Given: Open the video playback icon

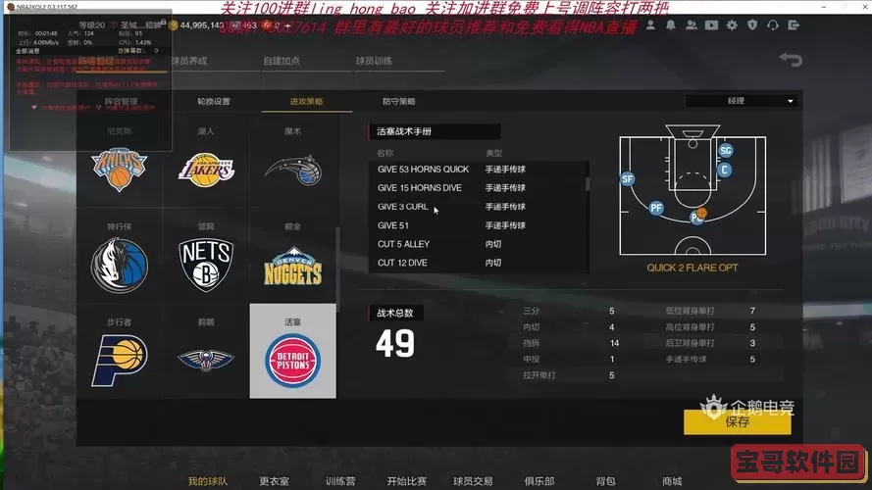Looking at the screenshot, I should pos(711,25).
